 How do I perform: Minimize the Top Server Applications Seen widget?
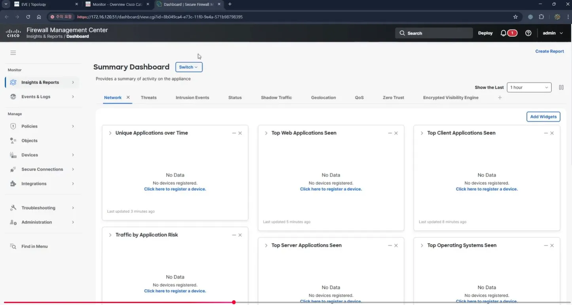390,245
